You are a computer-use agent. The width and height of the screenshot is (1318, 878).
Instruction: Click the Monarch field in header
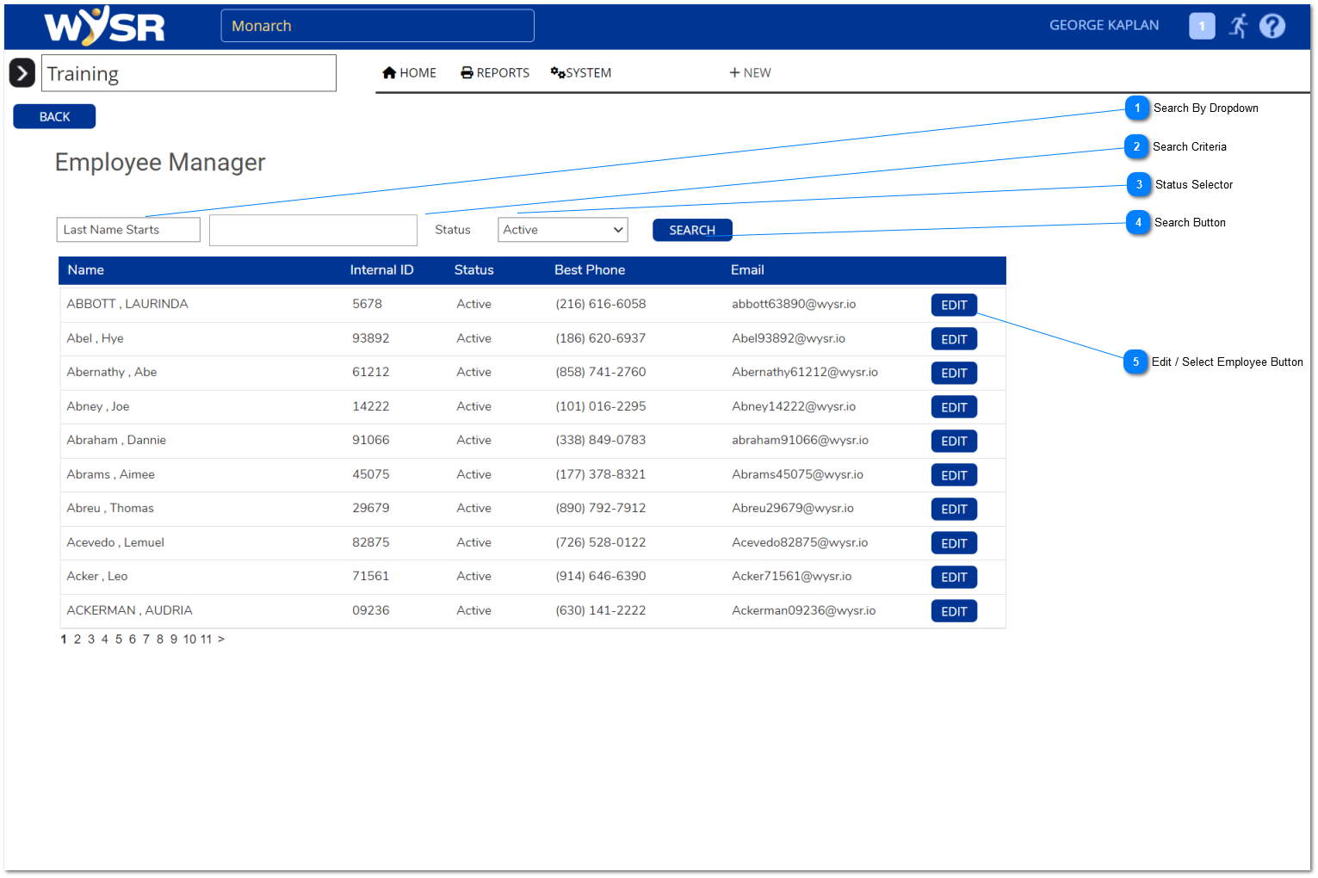[x=377, y=26]
